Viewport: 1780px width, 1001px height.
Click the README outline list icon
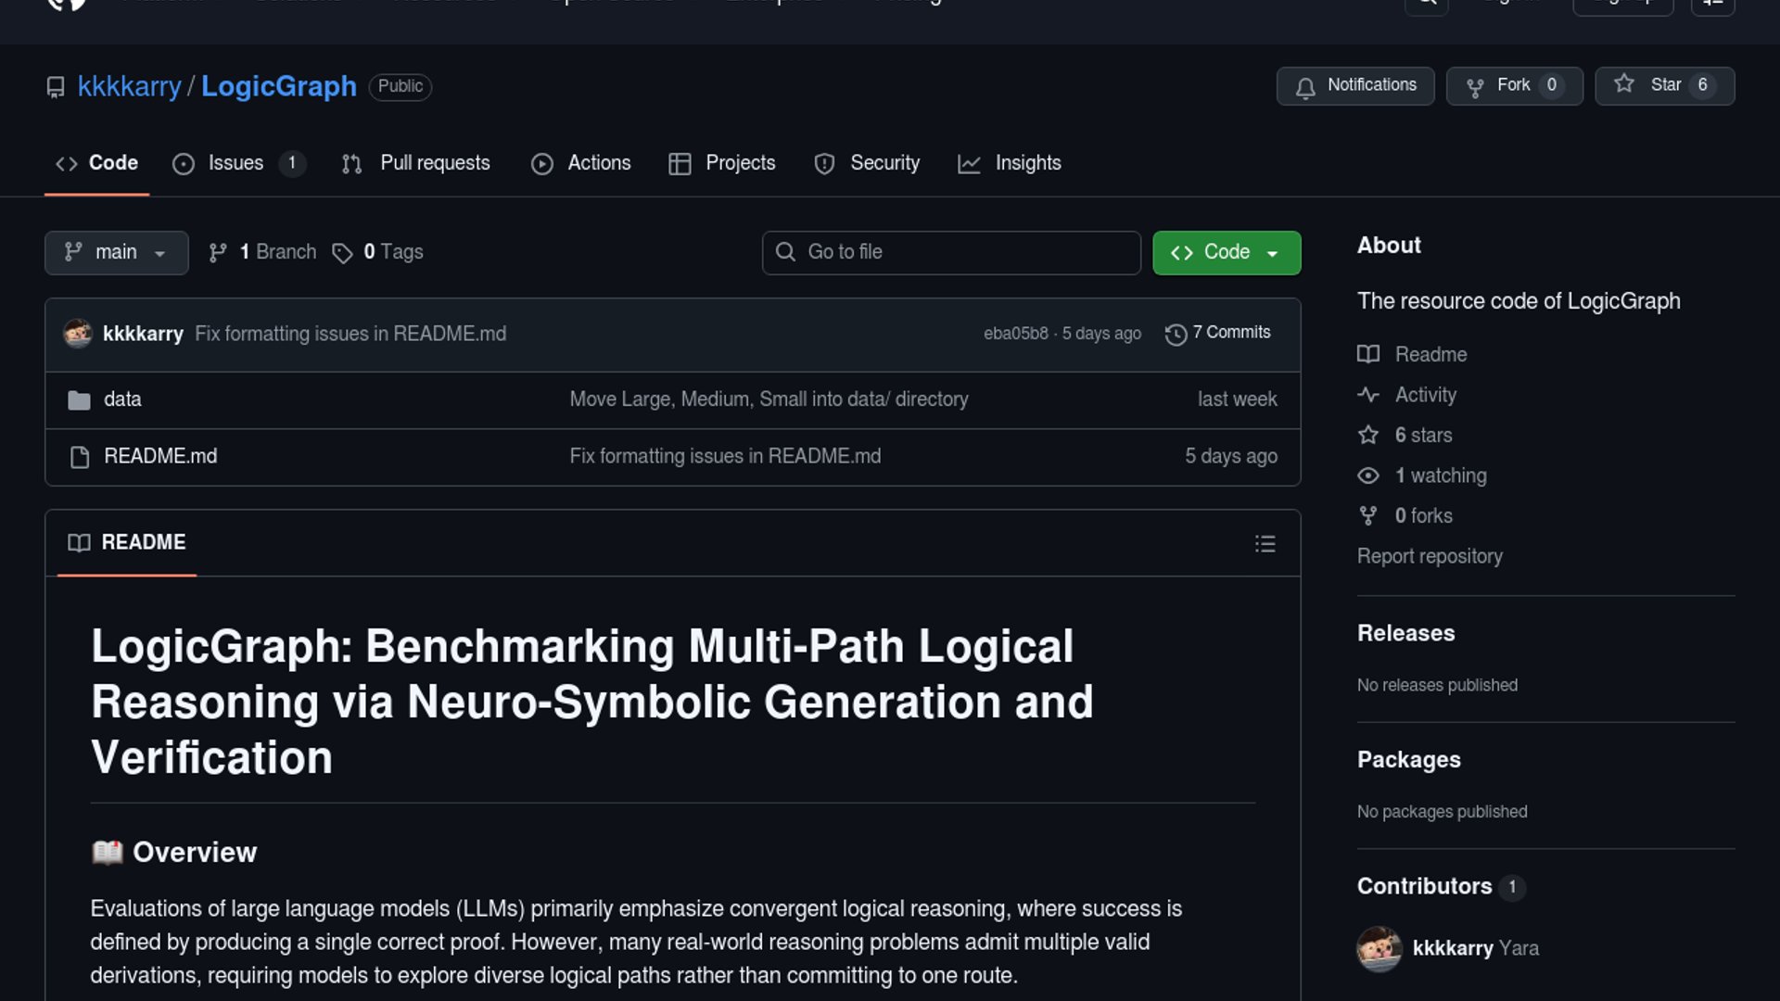pyautogui.click(x=1265, y=544)
